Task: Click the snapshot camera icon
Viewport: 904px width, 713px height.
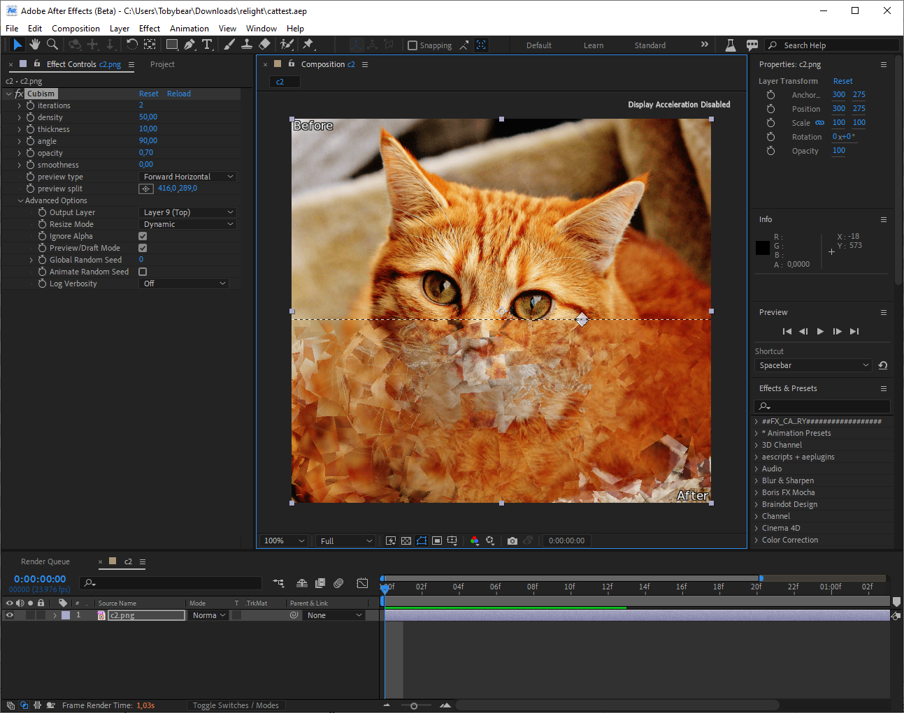Action: click(x=512, y=541)
